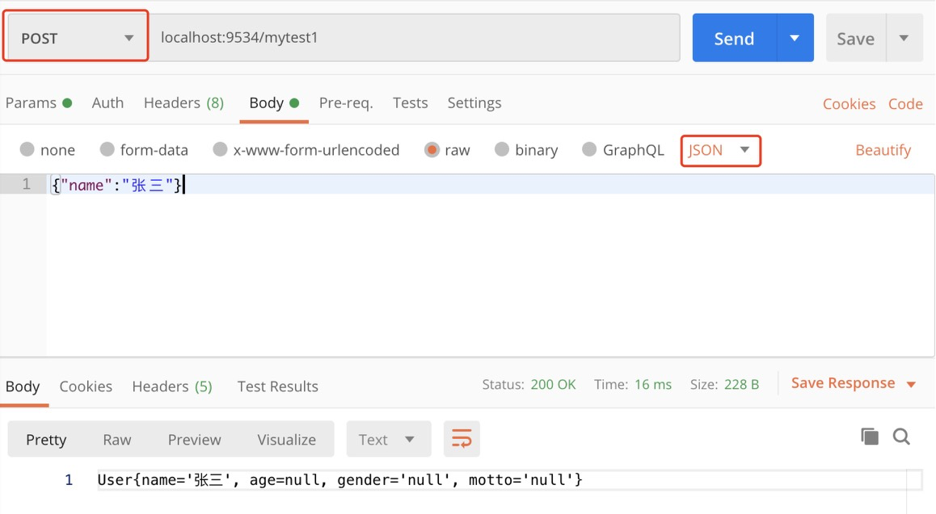This screenshot has height=514, width=936.
Task: Click the search response magnifier icon
Action: [901, 437]
